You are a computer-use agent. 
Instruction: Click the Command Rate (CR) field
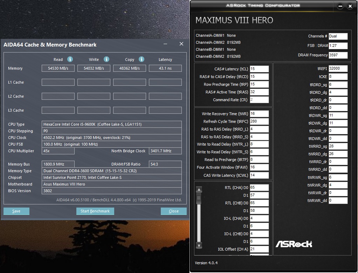(x=259, y=100)
